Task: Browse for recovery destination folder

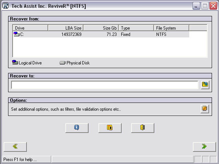Action: 205,84
